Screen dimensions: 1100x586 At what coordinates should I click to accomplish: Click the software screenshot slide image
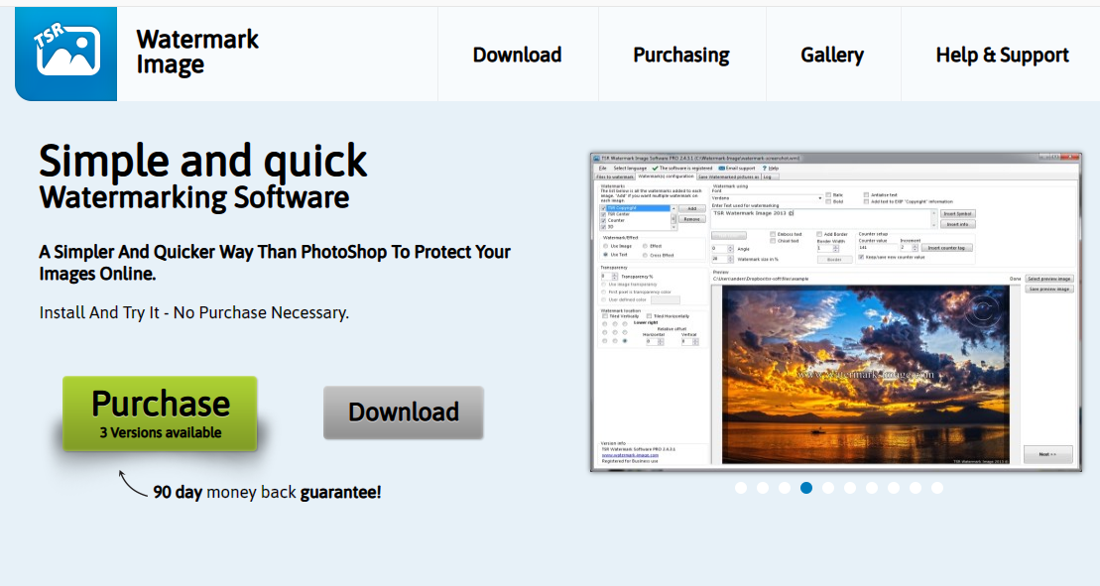835,312
